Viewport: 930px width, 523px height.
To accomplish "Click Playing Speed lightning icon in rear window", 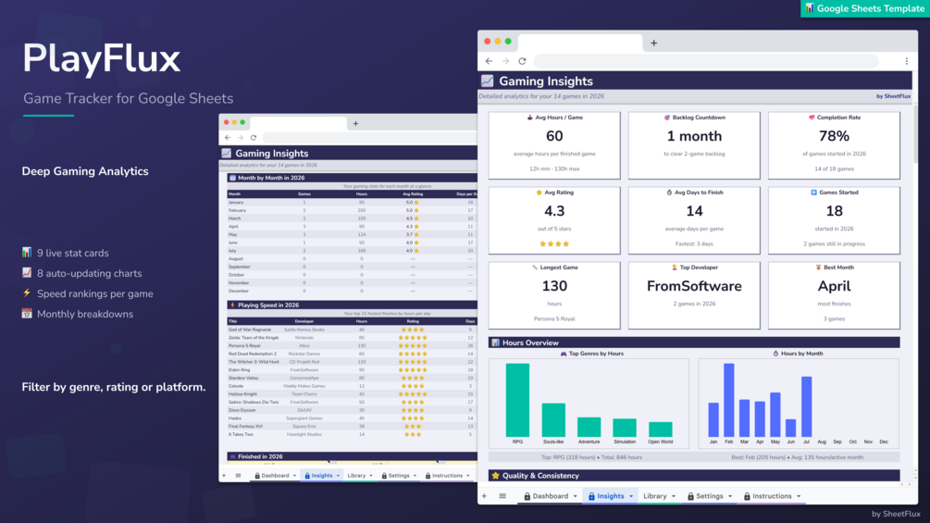I will (232, 305).
